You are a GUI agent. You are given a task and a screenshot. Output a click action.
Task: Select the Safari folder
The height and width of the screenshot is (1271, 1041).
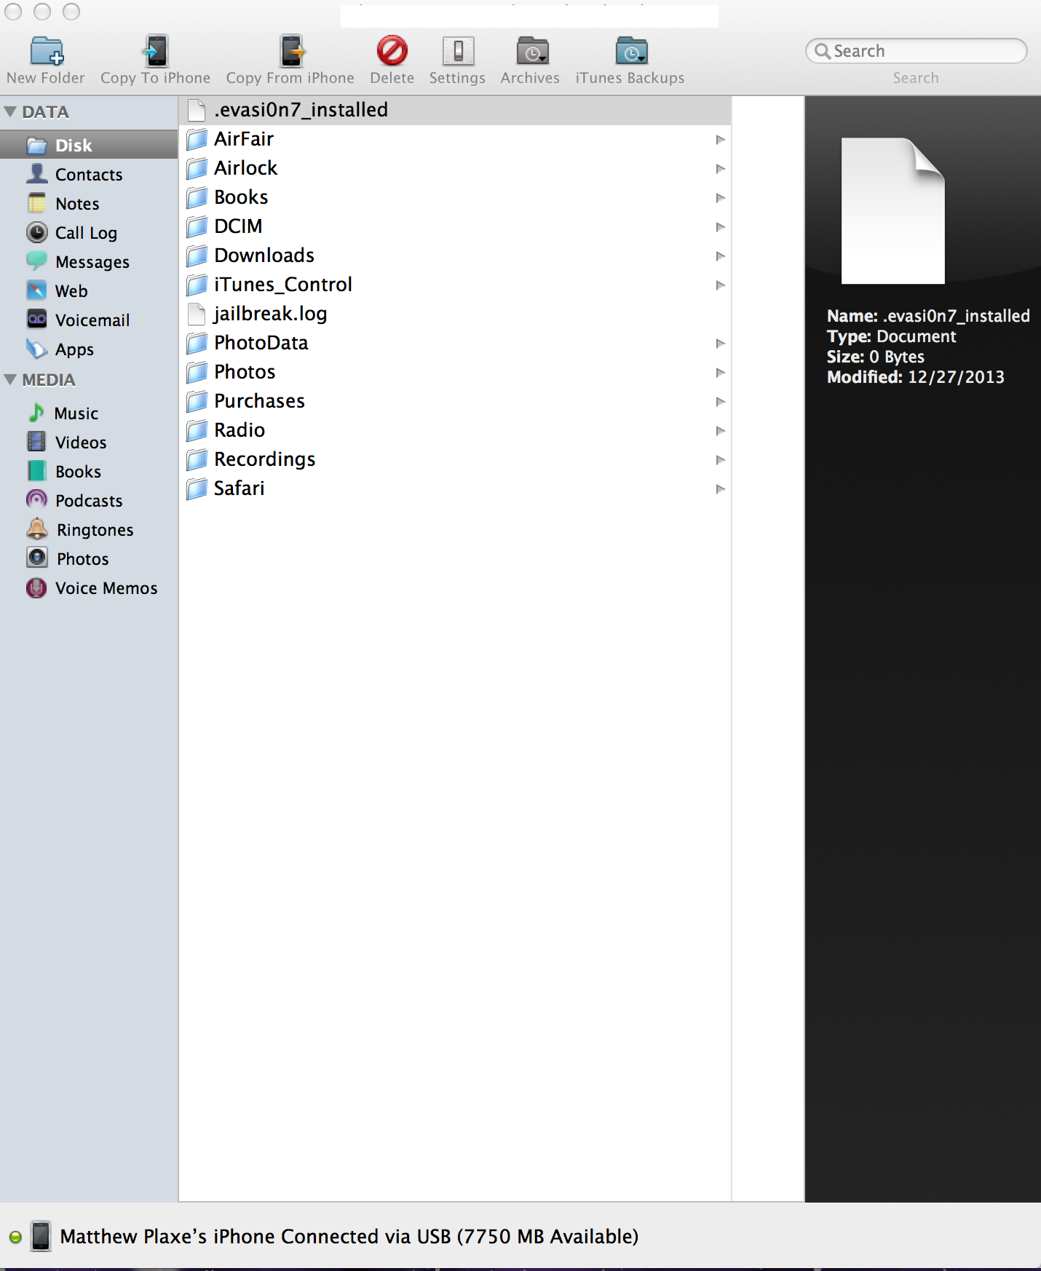(x=455, y=488)
